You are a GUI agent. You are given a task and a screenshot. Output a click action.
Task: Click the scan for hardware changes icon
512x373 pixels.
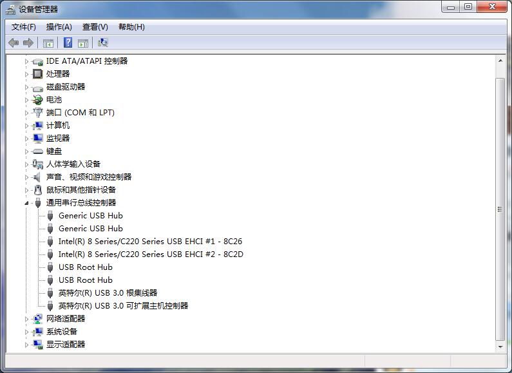[x=102, y=43]
